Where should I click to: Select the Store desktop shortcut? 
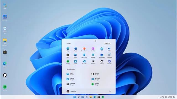5,53
